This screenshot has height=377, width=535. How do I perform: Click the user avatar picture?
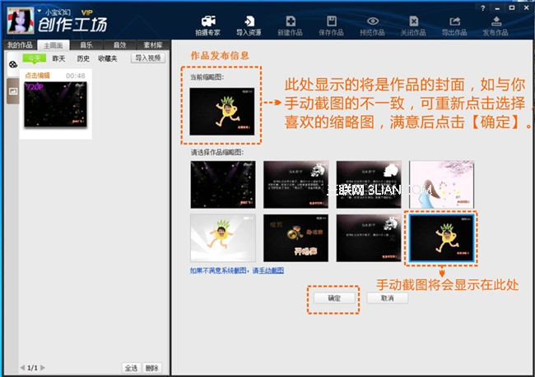tap(21, 21)
